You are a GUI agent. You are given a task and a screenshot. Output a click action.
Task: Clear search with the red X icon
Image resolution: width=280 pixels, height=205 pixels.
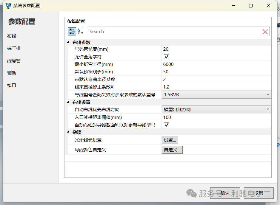pos(265,32)
